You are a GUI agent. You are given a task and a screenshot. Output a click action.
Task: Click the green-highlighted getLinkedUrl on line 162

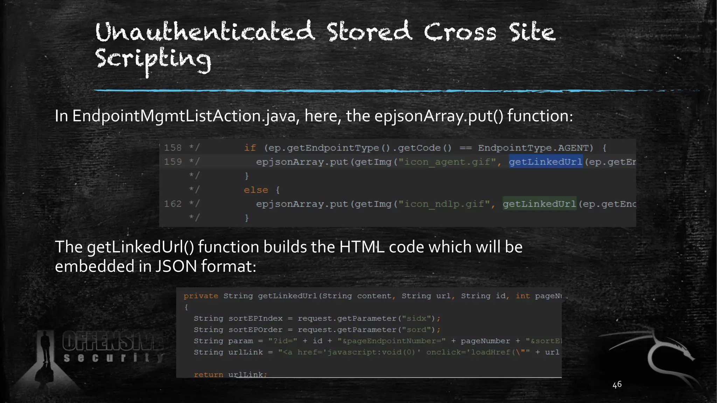click(x=539, y=204)
